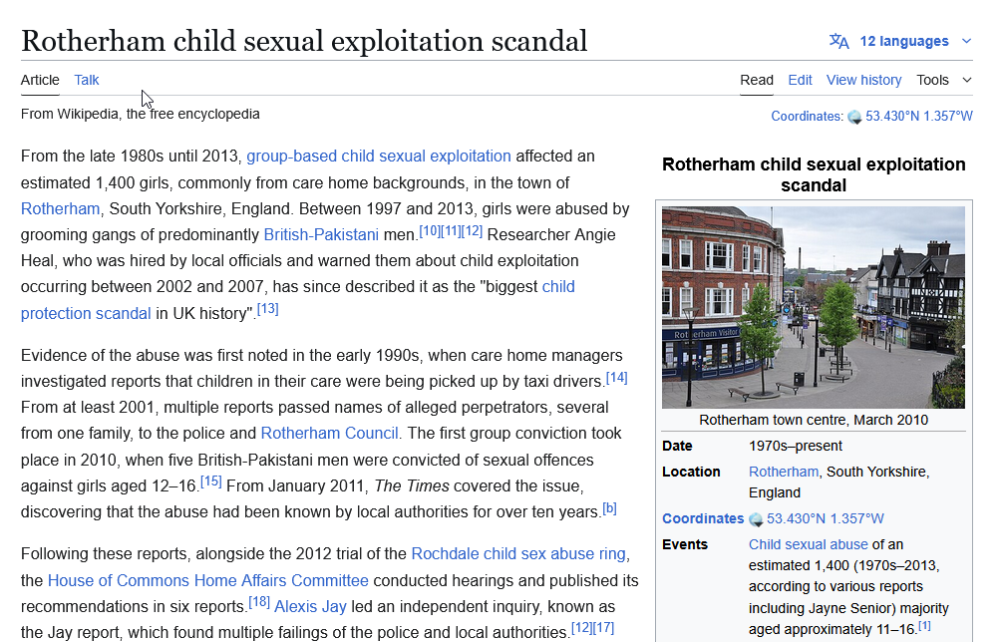Image resolution: width=1002 pixels, height=642 pixels.
Task: Click the page title heading
Action: point(304,41)
